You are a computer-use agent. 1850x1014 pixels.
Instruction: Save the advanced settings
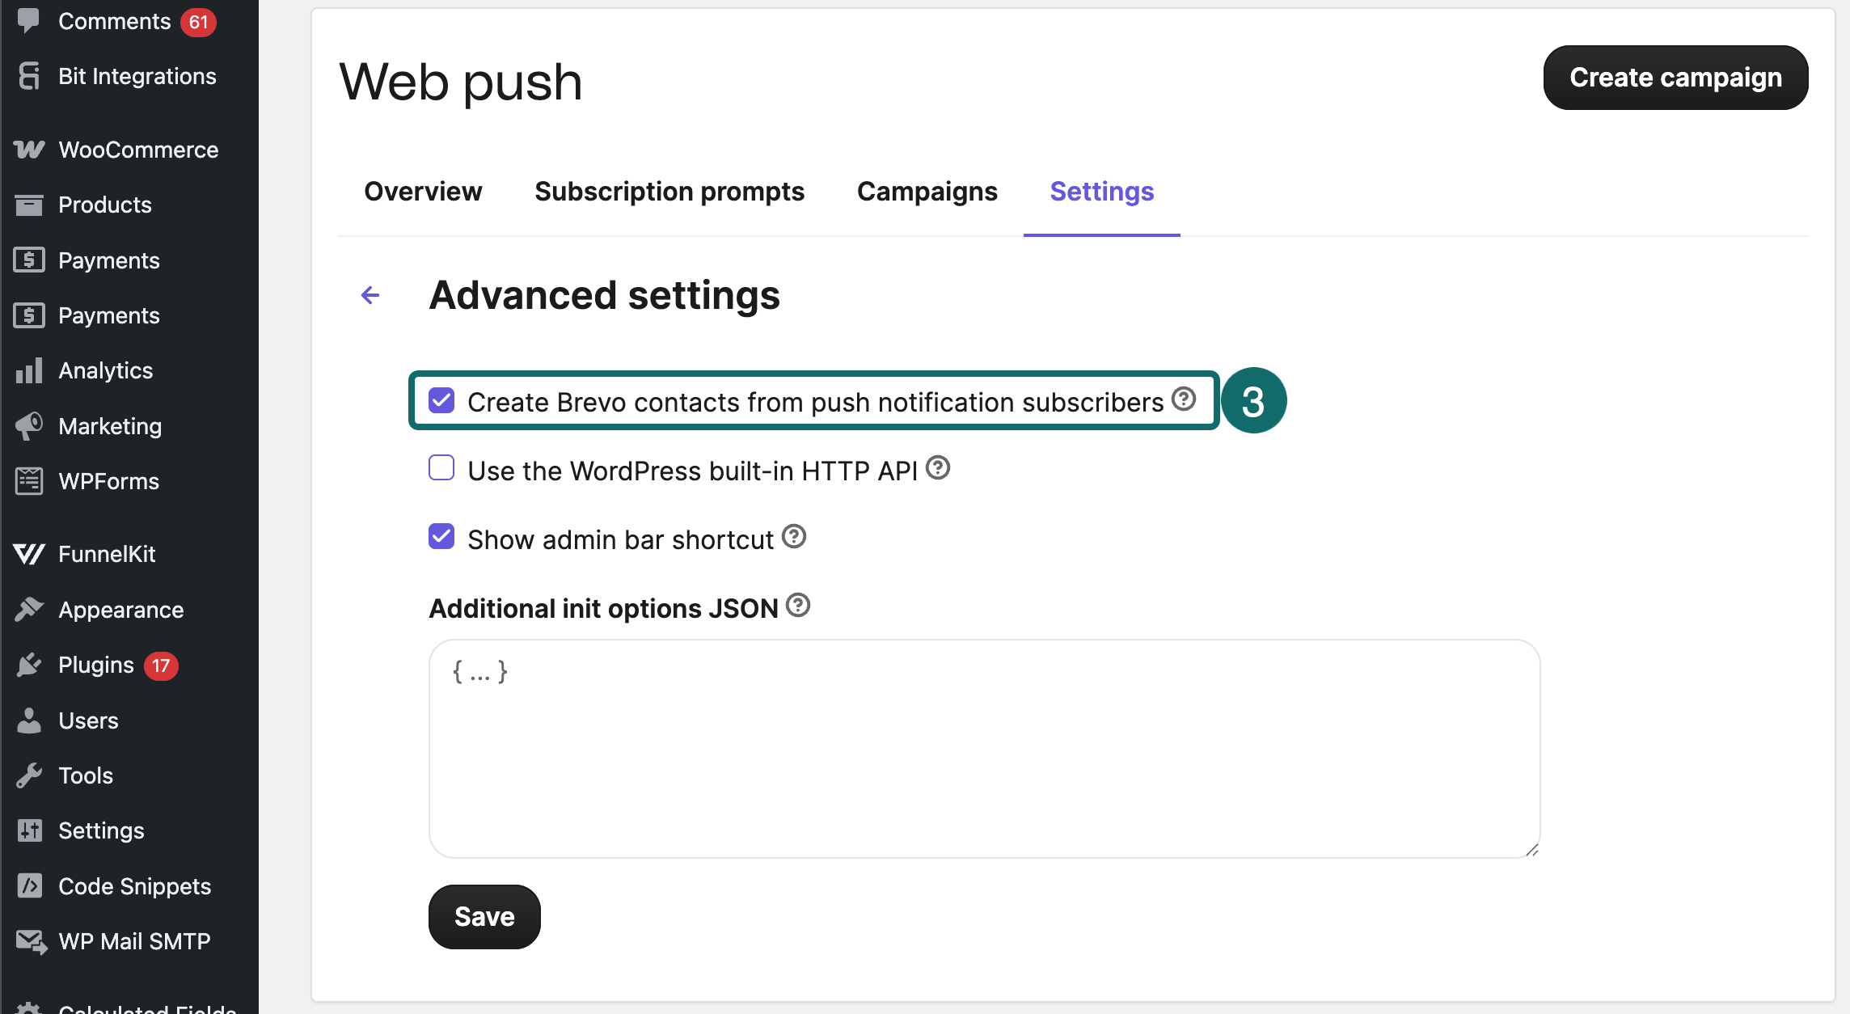(x=484, y=916)
